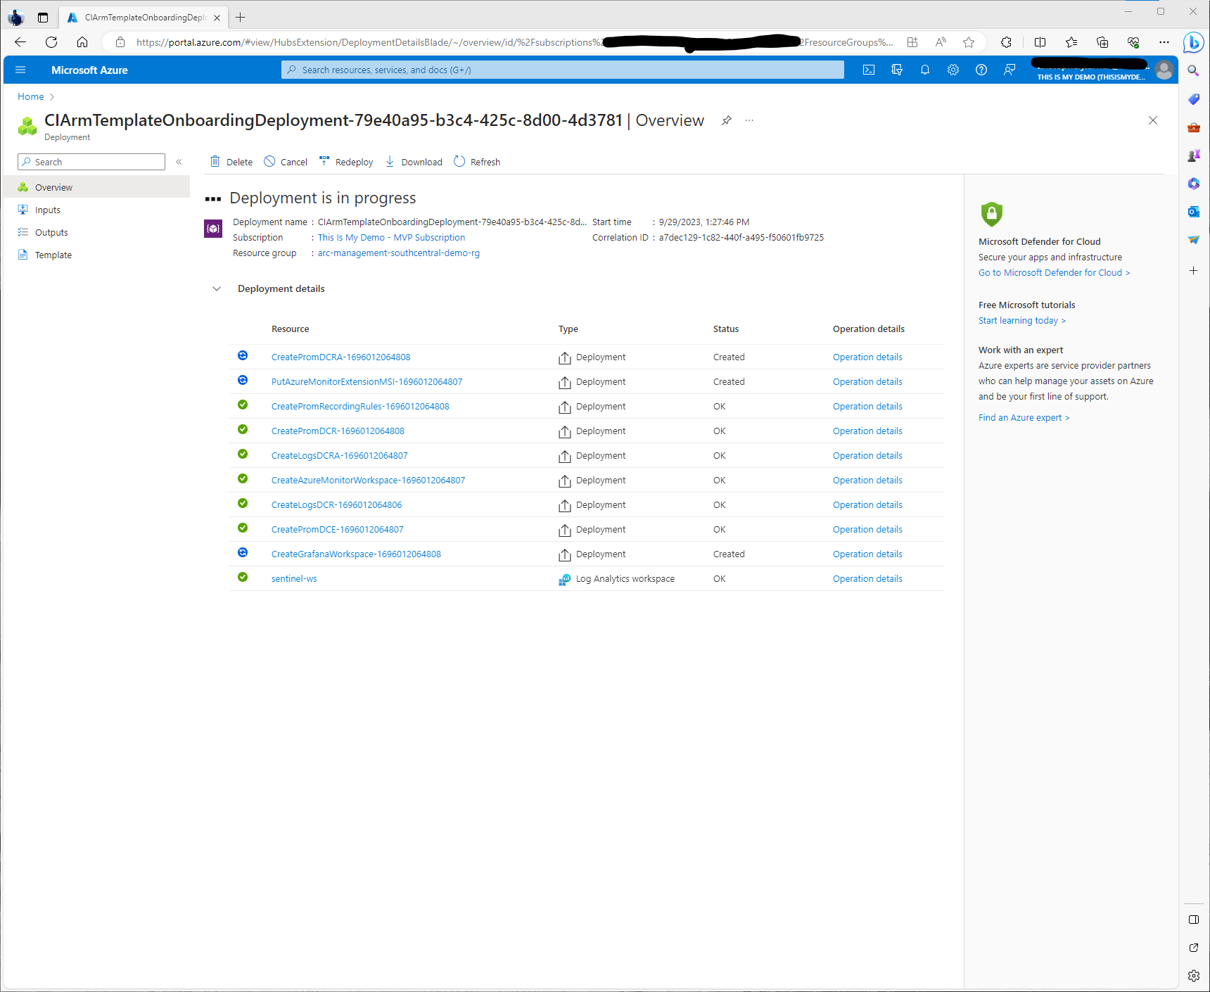Open the feedback icon in header
Viewport: 1210px width, 992px height.
pos(1010,70)
